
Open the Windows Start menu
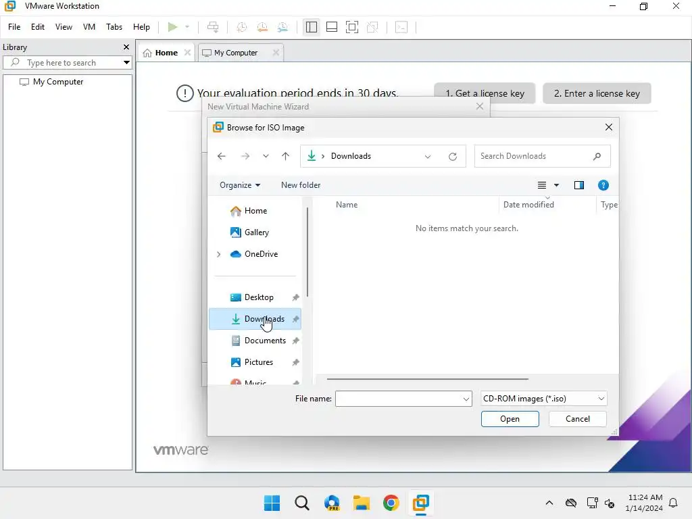(272, 503)
